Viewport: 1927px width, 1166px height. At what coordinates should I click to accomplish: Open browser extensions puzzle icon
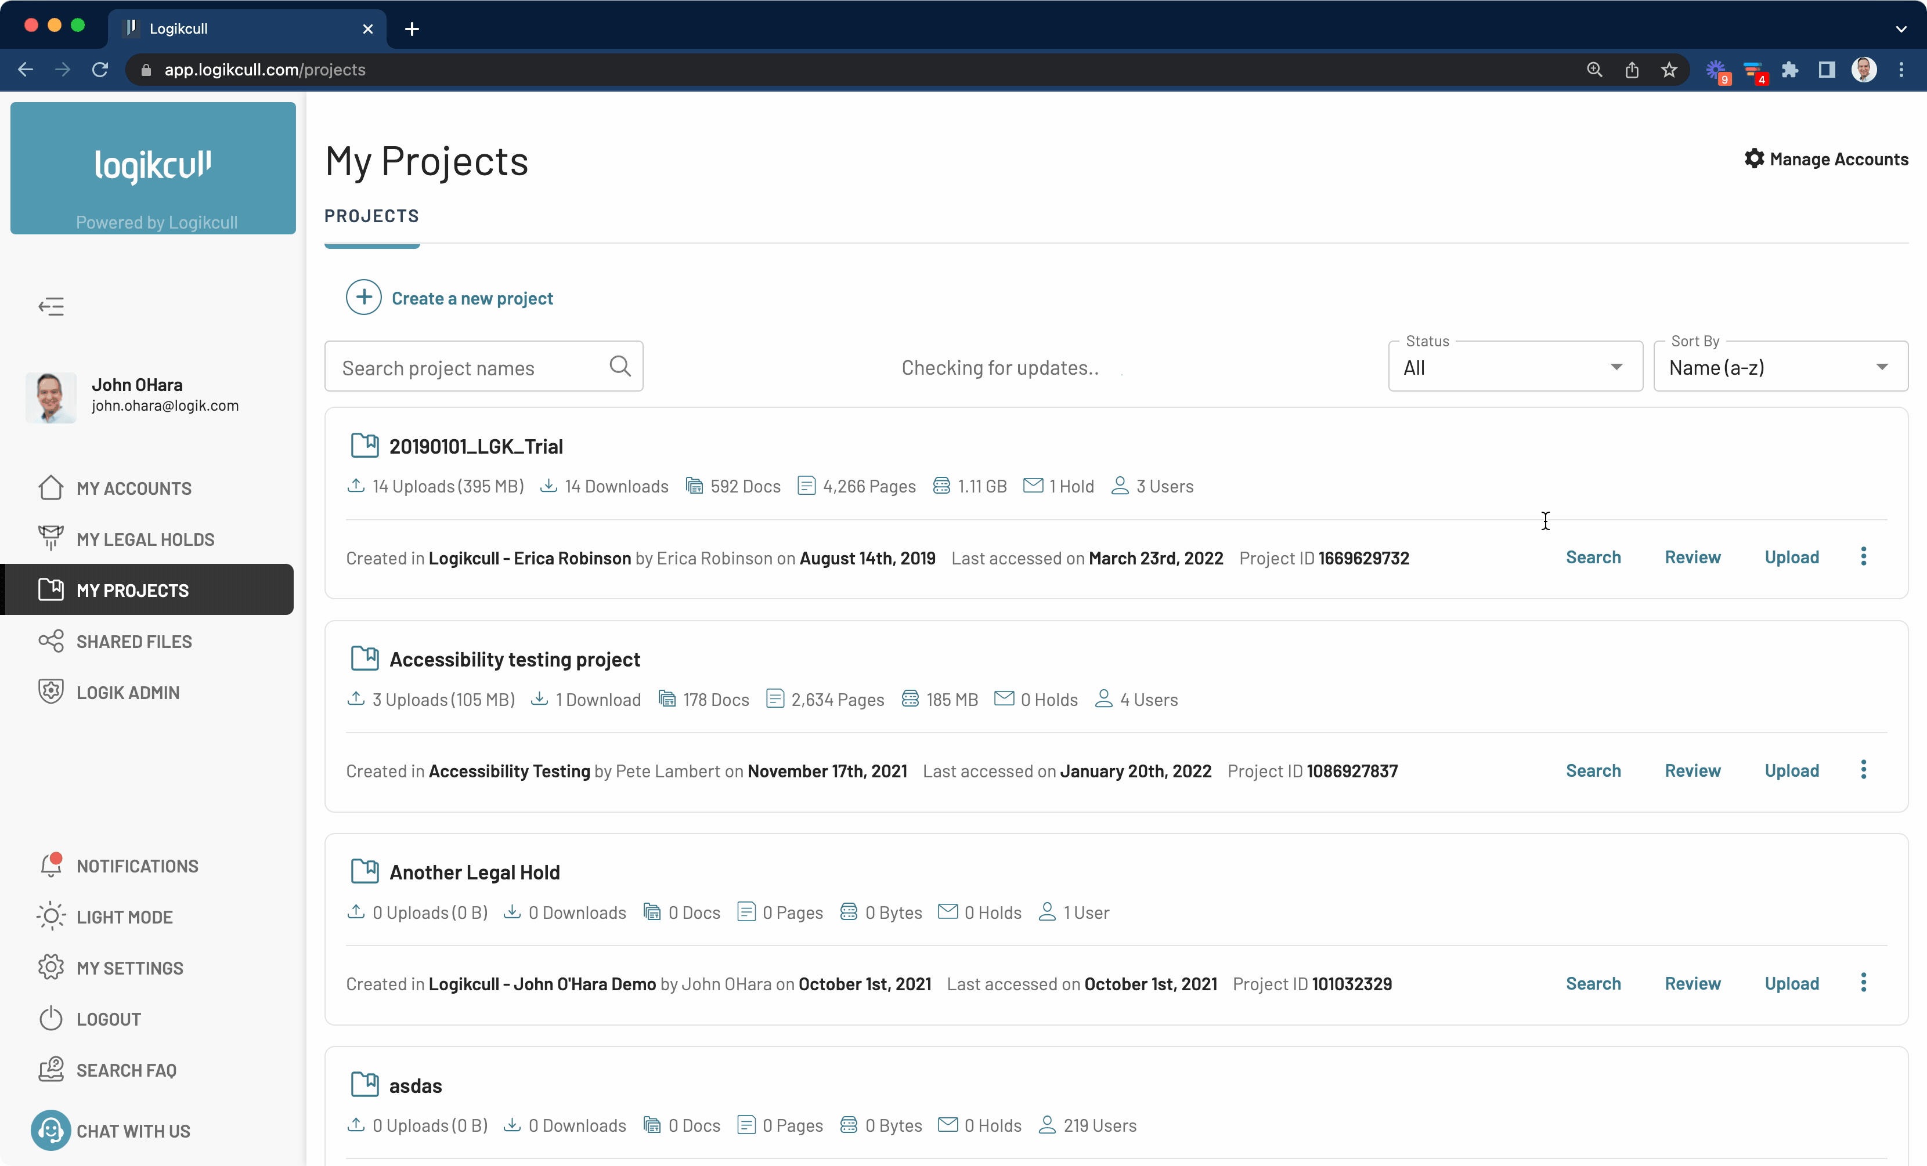click(x=1789, y=70)
